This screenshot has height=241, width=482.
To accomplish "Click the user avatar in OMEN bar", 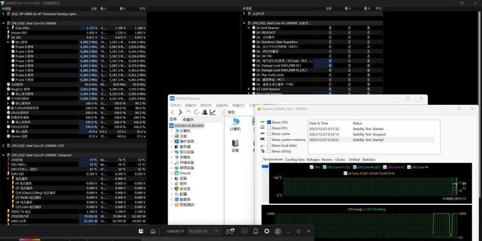I will coord(278,231).
